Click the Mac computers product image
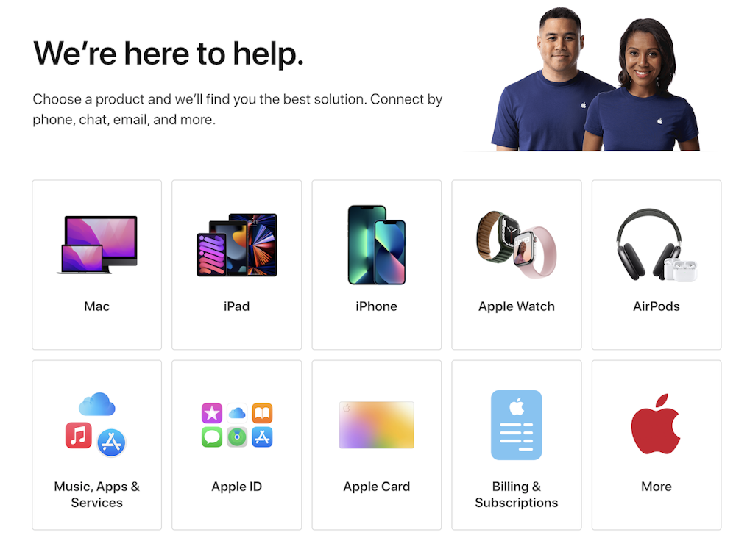This screenshot has width=736, height=538. coord(97,245)
